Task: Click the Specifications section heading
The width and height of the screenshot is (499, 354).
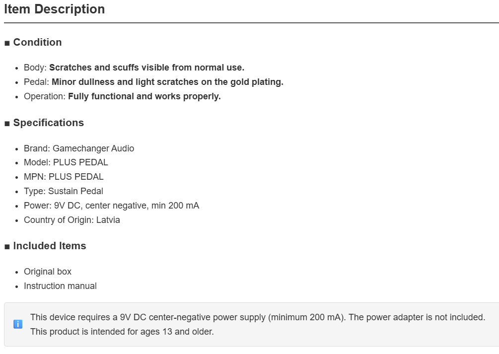Action: tap(49, 123)
